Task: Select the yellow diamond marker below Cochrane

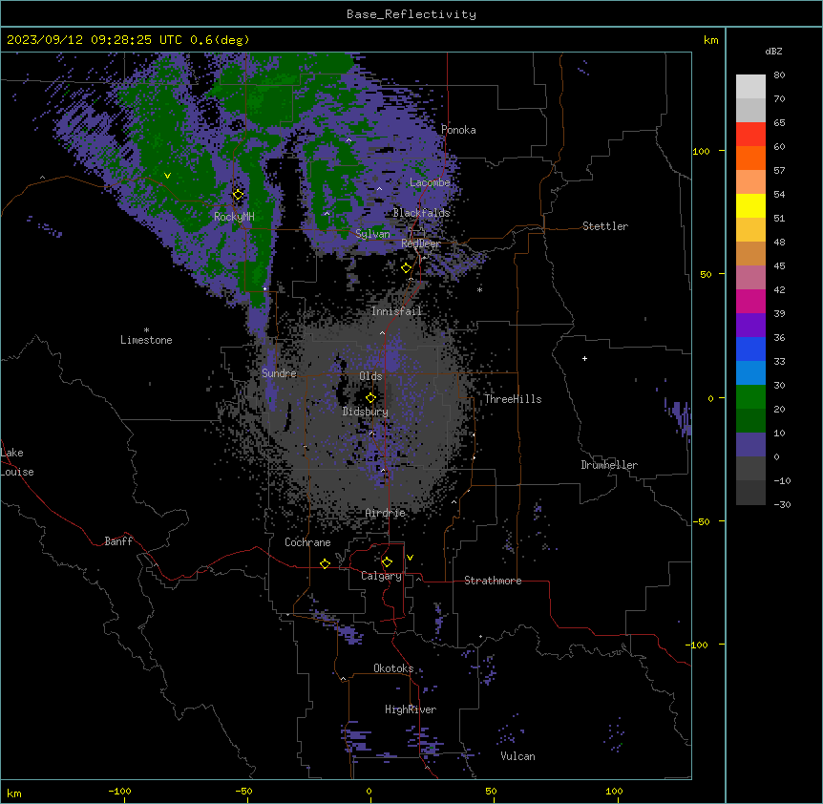Action: (325, 563)
